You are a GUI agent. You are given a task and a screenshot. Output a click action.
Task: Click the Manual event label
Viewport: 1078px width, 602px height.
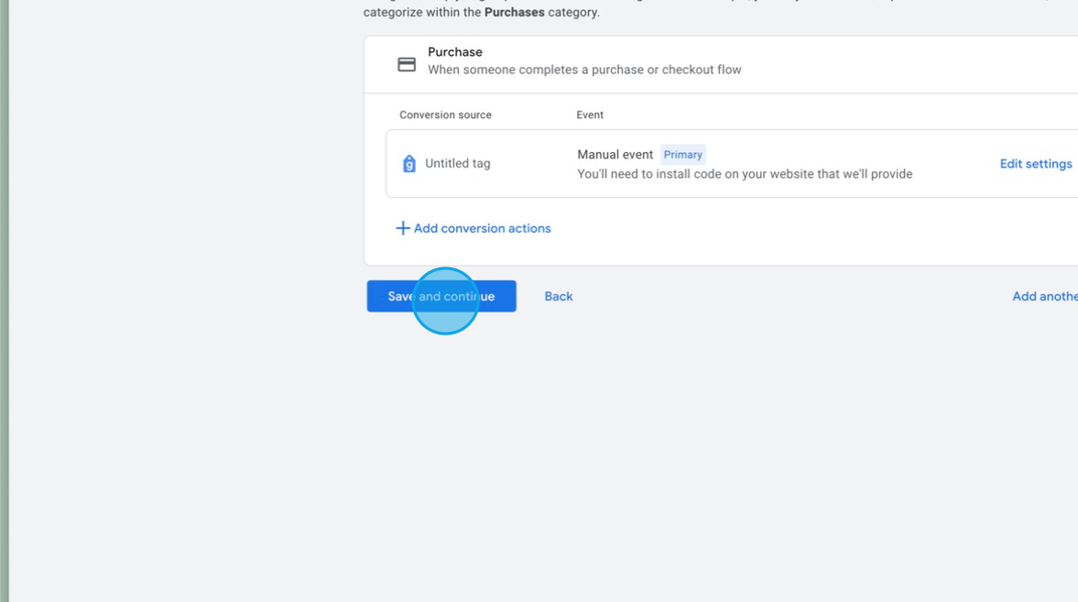click(x=615, y=154)
